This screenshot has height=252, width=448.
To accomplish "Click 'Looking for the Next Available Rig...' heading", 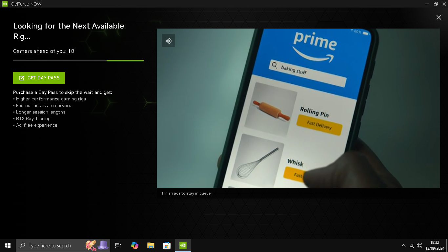I will coord(69,31).
